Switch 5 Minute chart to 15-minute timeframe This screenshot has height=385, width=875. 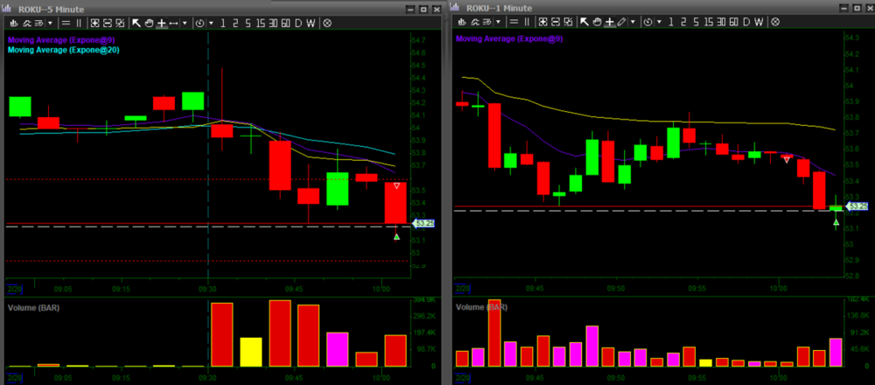click(x=258, y=23)
